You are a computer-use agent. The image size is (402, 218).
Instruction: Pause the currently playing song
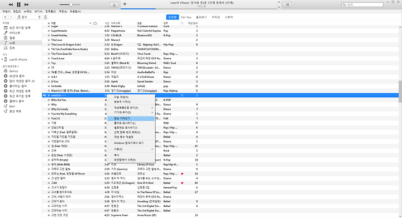(x=18, y=4)
